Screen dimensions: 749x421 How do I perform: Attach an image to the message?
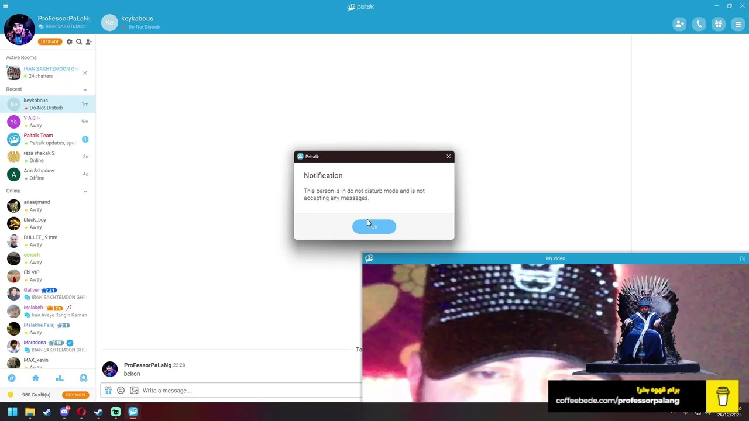tap(134, 391)
